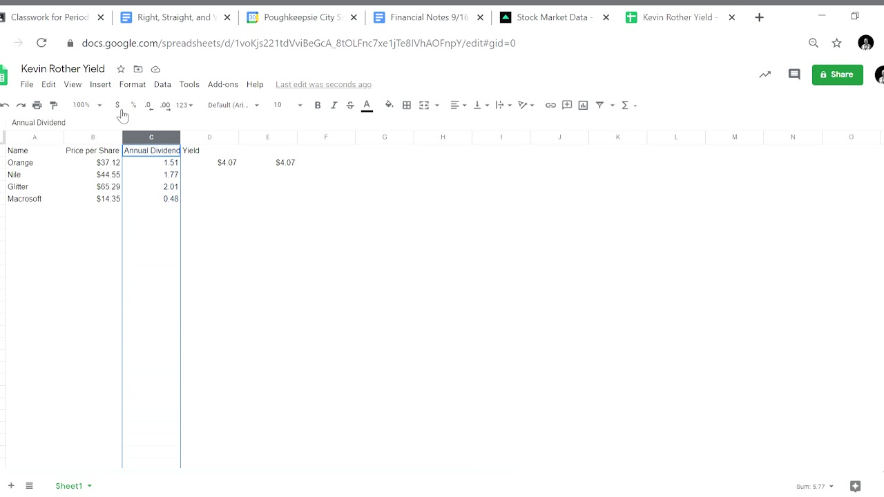Open the 123 more formats dropdown
Image resolution: width=884 pixels, height=497 pixels.
point(184,105)
